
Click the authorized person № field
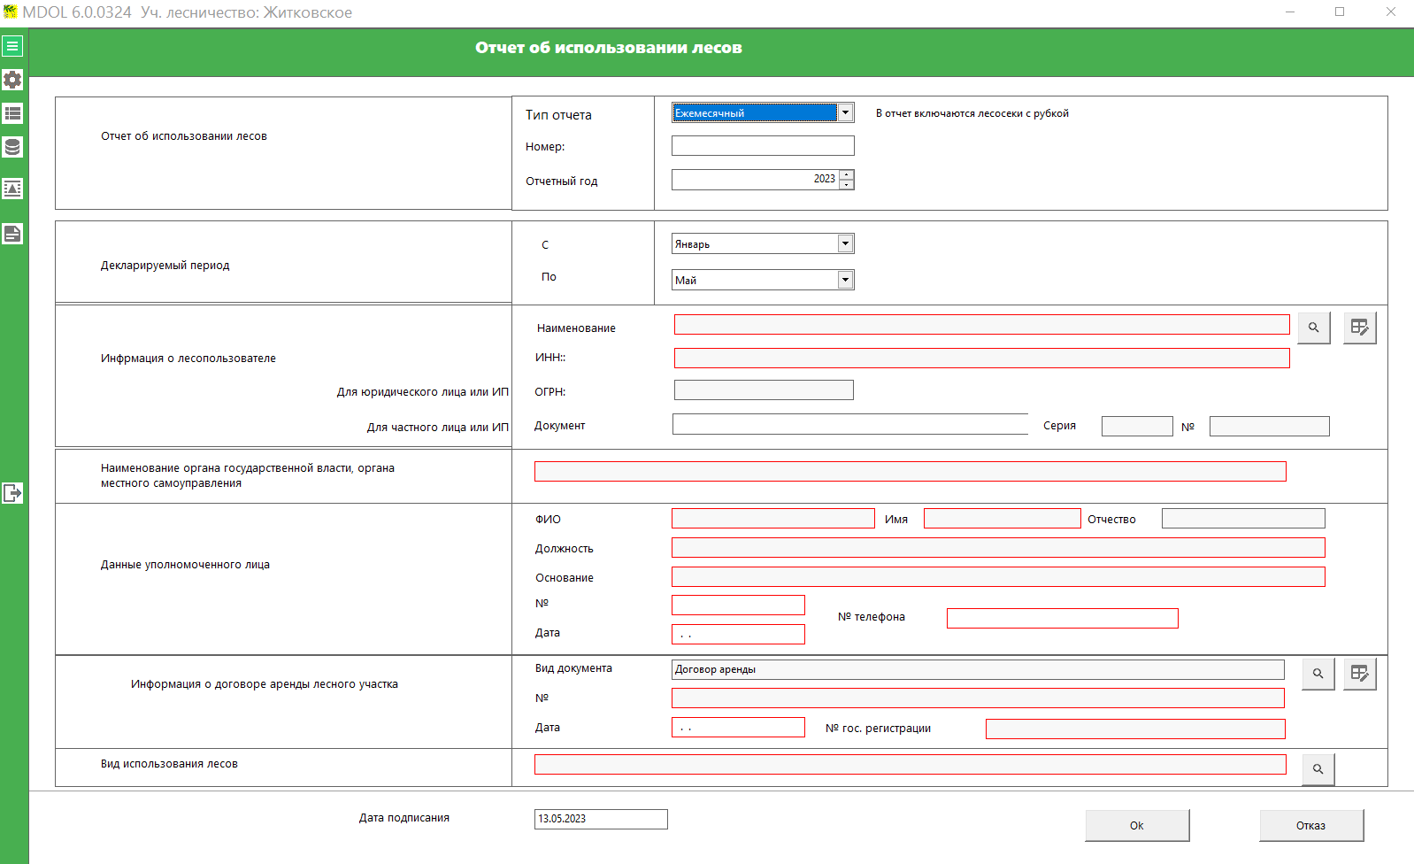click(738, 605)
